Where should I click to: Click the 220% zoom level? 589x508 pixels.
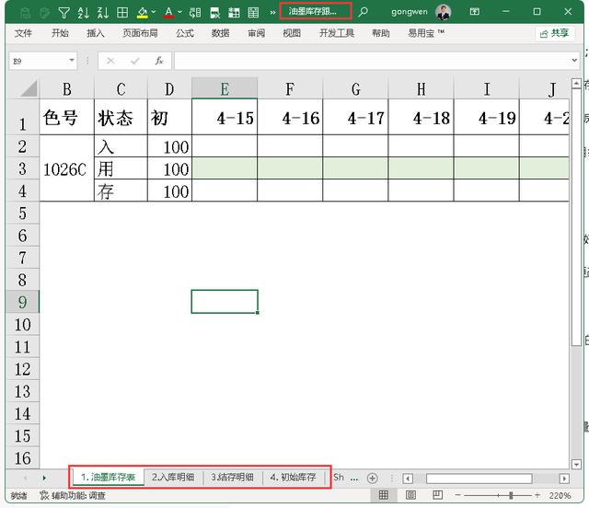coord(560,496)
